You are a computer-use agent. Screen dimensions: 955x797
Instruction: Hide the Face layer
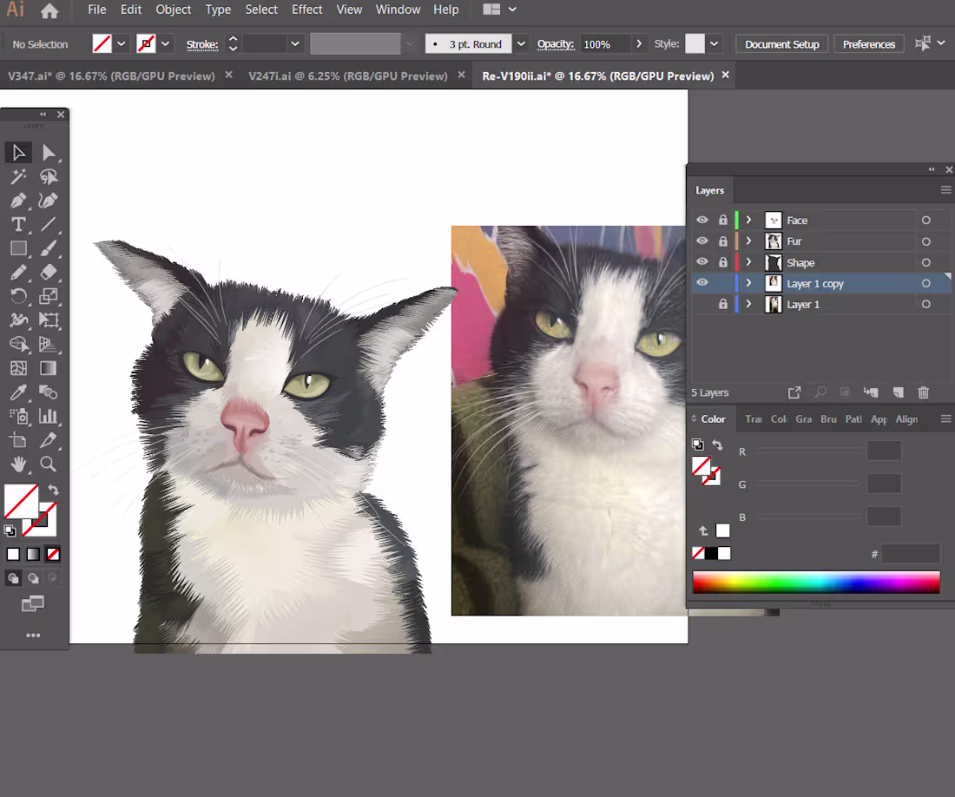click(x=701, y=221)
